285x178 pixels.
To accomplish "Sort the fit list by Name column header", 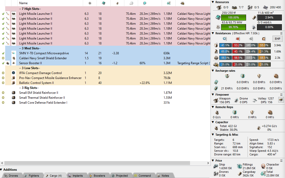I will click(23, 3).
